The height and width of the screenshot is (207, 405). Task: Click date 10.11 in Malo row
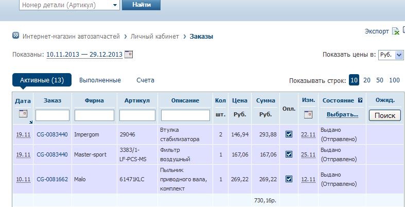tap(23, 179)
